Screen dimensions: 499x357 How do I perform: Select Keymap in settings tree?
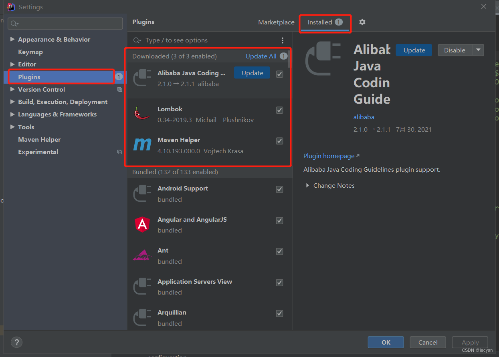coord(30,52)
